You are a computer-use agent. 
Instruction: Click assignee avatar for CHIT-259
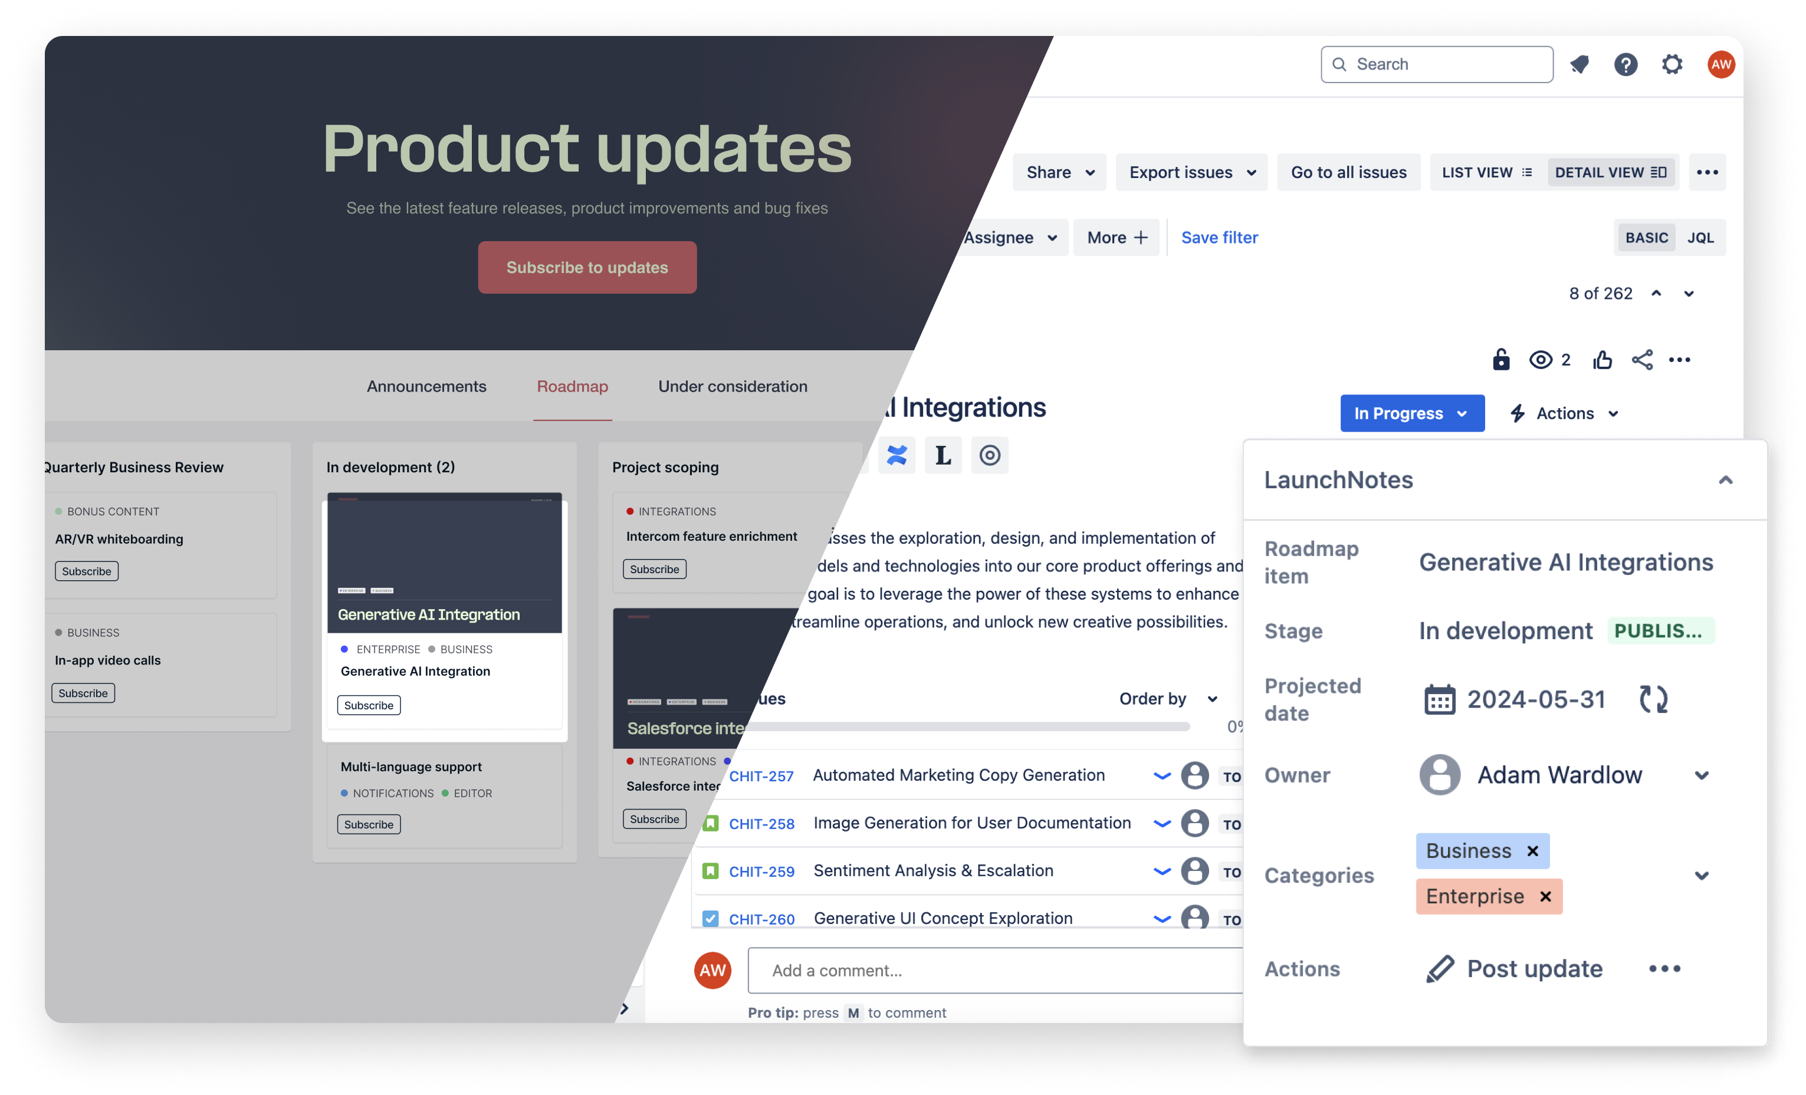click(x=1195, y=871)
